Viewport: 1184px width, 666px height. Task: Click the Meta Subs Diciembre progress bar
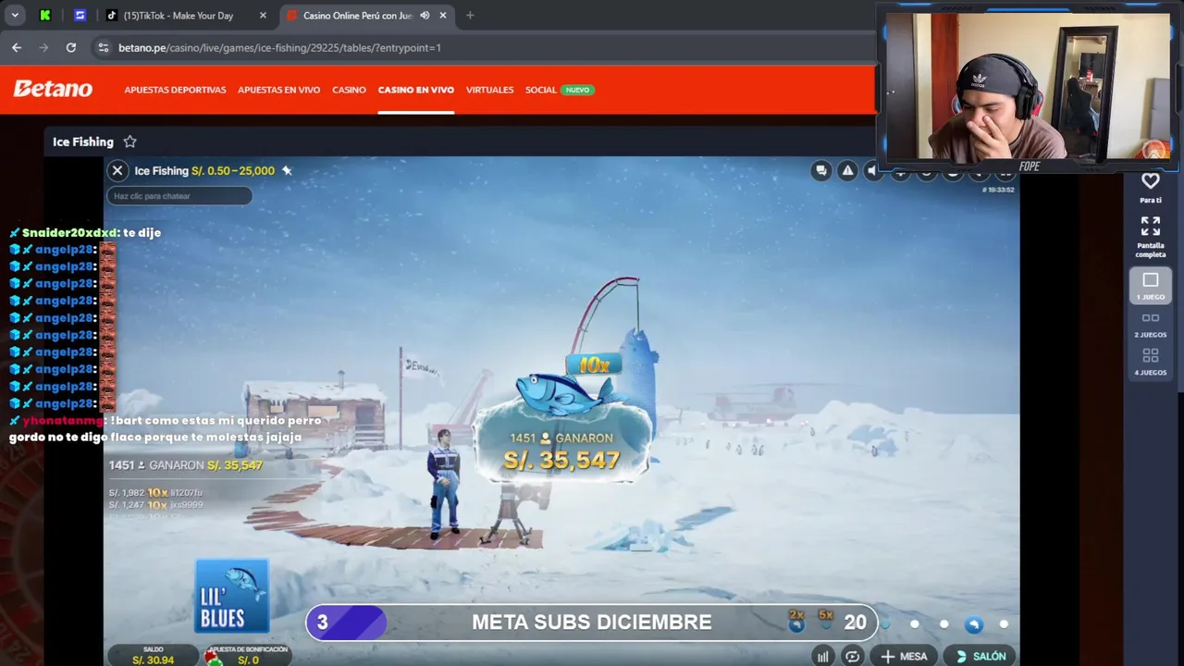tap(592, 623)
